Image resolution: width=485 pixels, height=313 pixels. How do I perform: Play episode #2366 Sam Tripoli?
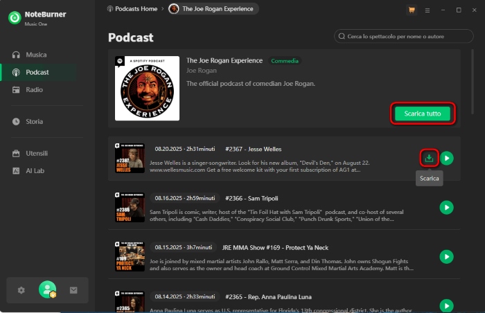[x=447, y=207]
